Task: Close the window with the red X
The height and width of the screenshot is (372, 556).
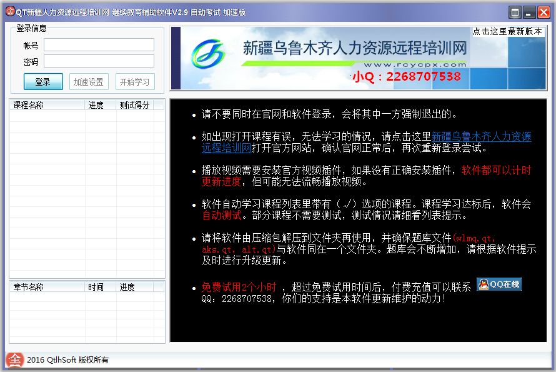Action: tap(544, 12)
